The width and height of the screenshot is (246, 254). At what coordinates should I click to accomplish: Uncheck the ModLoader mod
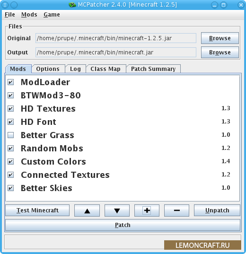11,82
